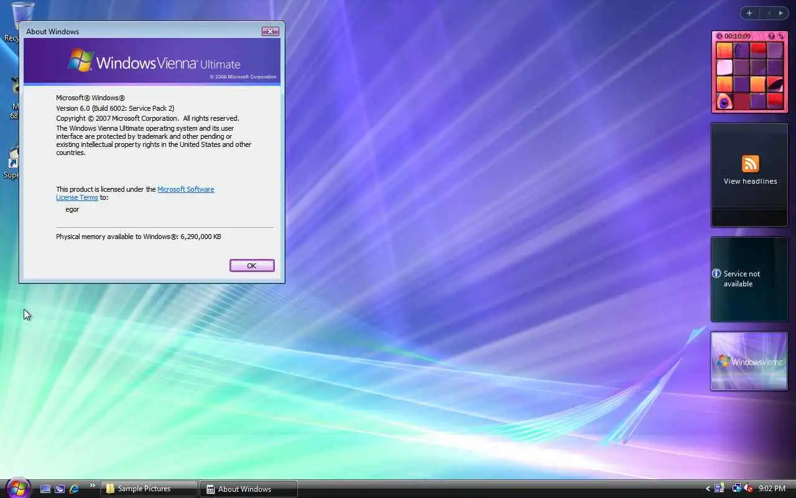Open the network tray icon

click(x=737, y=489)
